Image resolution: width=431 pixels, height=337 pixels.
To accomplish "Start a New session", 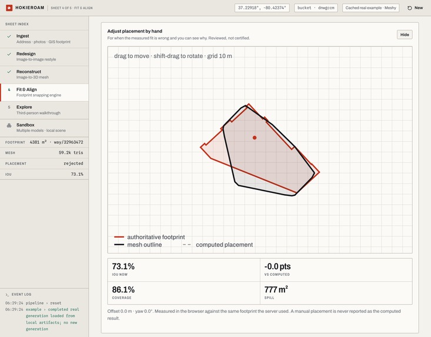I will [x=415, y=8].
